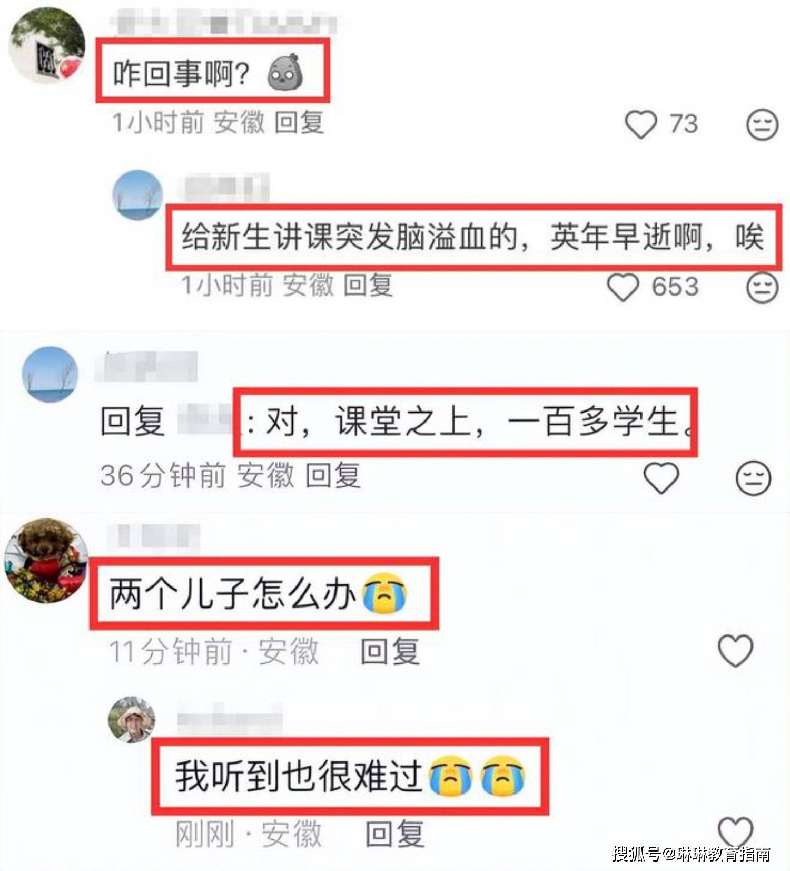
Task: Reply to the '给新生讲课' comment
Action: pos(368,286)
